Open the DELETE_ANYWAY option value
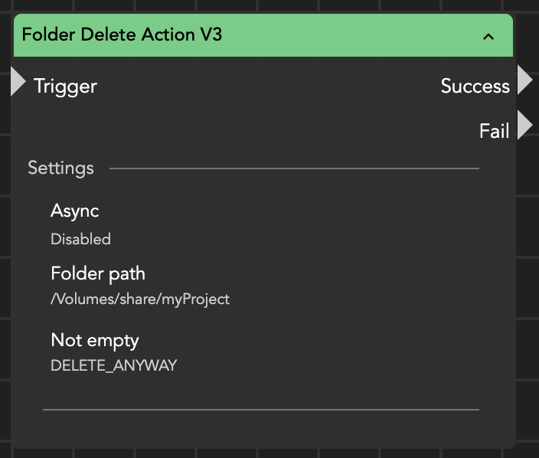The height and width of the screenshot is (458, 539). tap(113, 365)
